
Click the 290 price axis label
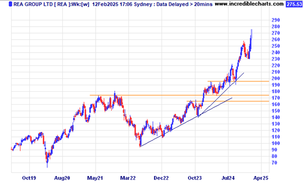(275, 20)
